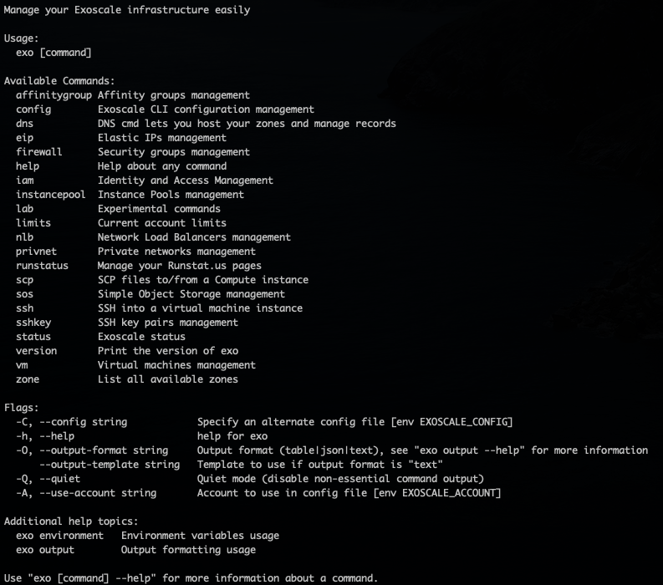Click the firewall command name
Viewport: 663px width, 585px height.
pos(39,152)
